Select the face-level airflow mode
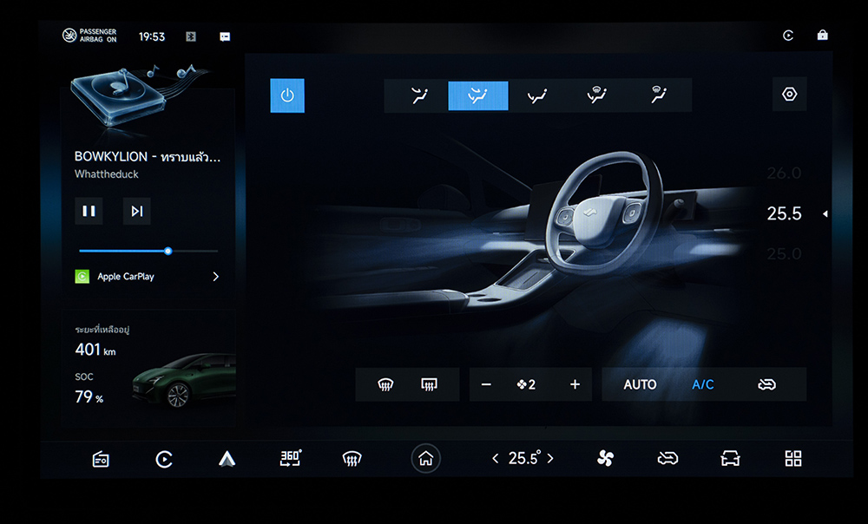 click(x=419, y=95)
